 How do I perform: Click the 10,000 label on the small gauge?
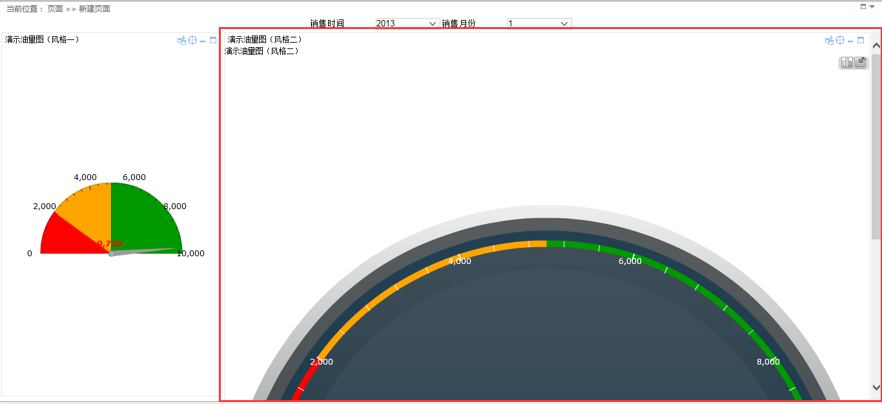coord(190,254)
